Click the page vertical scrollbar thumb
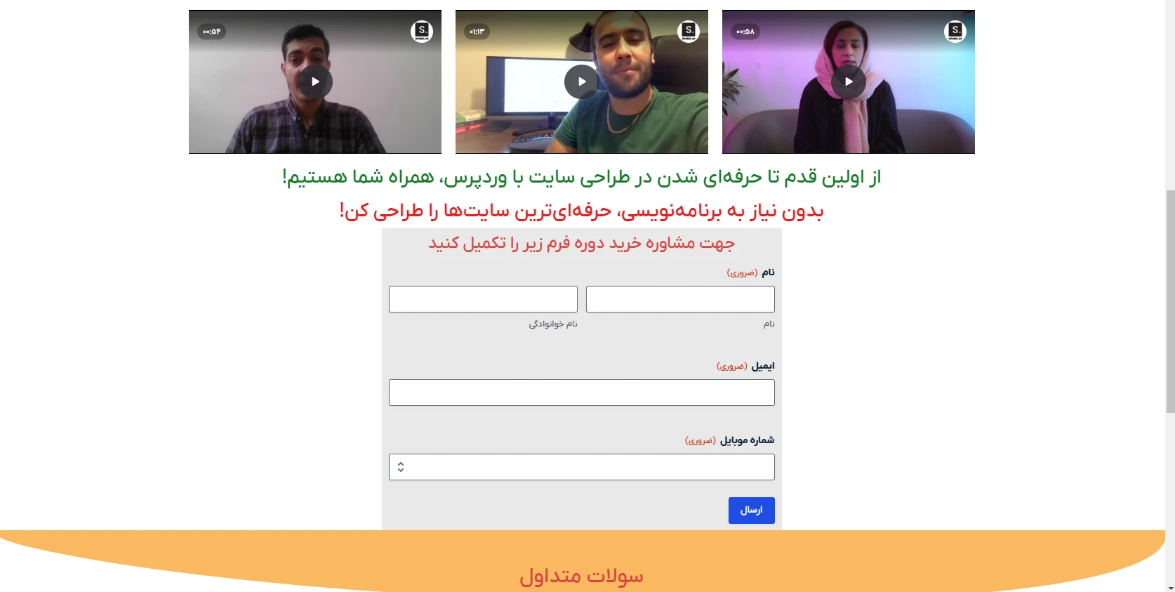The height and width of the screenshot is (592, 1175). pos(1170,301)
